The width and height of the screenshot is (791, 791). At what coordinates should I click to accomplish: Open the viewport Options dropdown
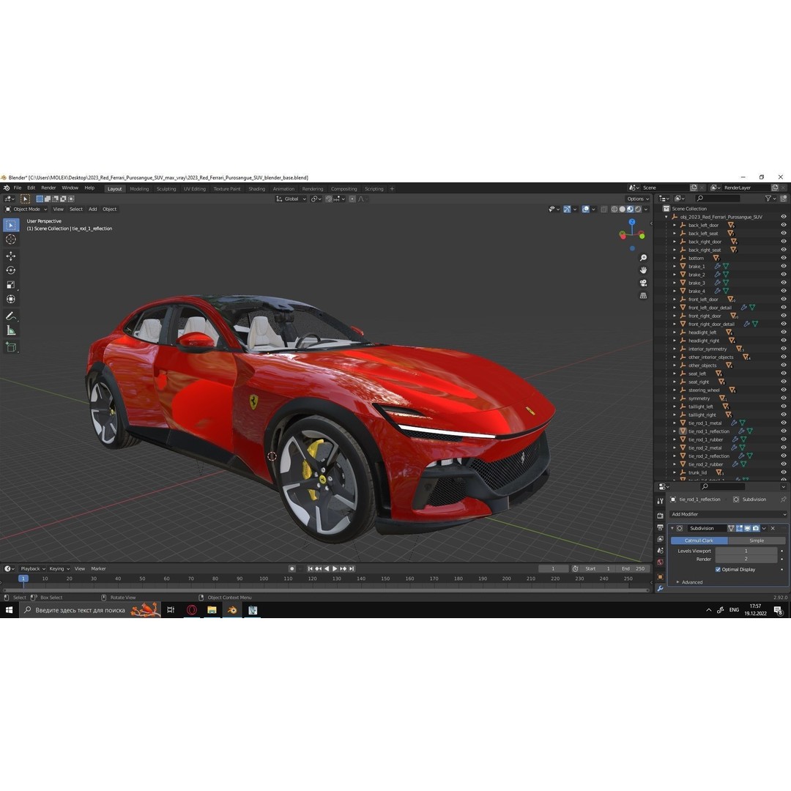638,198
